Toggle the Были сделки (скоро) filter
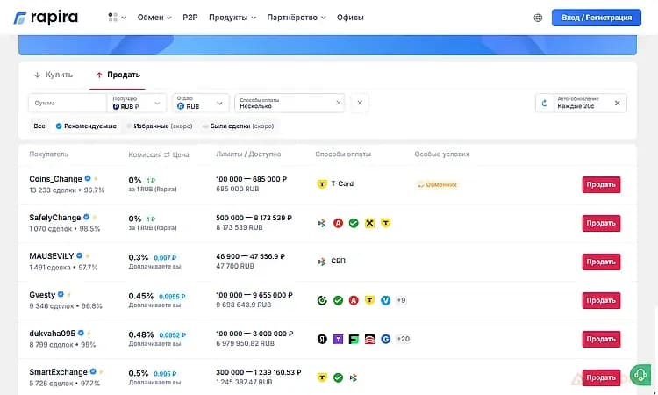 coord(238,126)
